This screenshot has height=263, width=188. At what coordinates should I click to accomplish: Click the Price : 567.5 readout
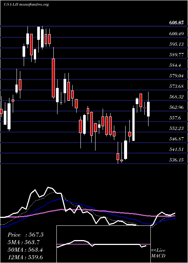coord(26,235)
